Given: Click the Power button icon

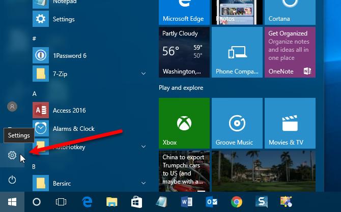Looking at the screenshot, I should [x=13, y=180].
